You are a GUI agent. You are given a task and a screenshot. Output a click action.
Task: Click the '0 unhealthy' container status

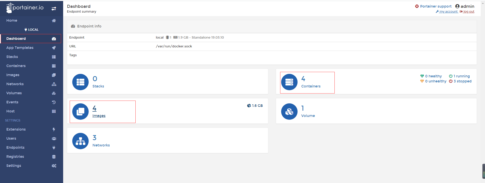tap(433, 81)
